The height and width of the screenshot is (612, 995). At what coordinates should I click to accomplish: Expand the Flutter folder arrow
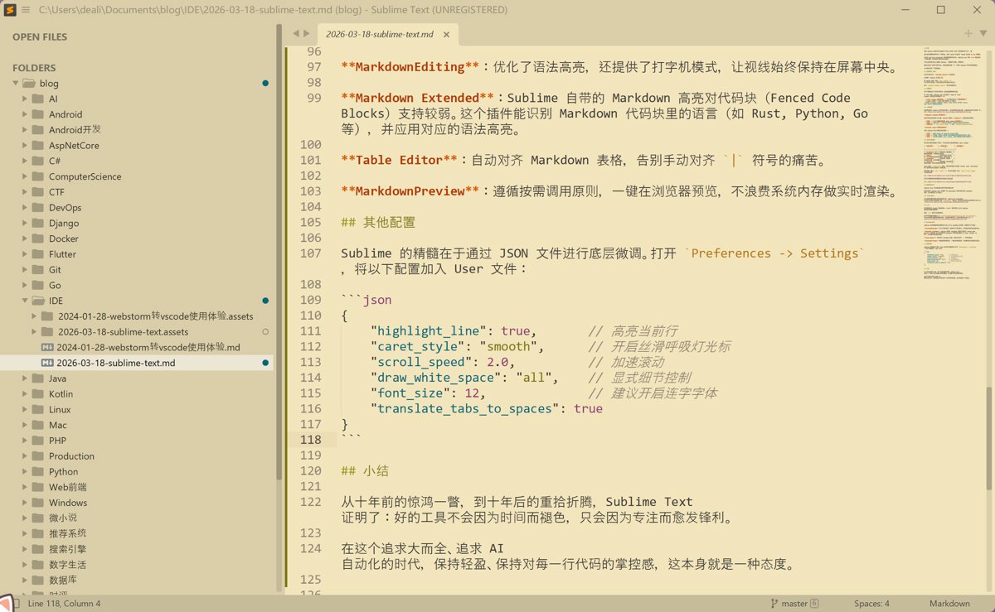pyautogui.click(x=25, y=254)
